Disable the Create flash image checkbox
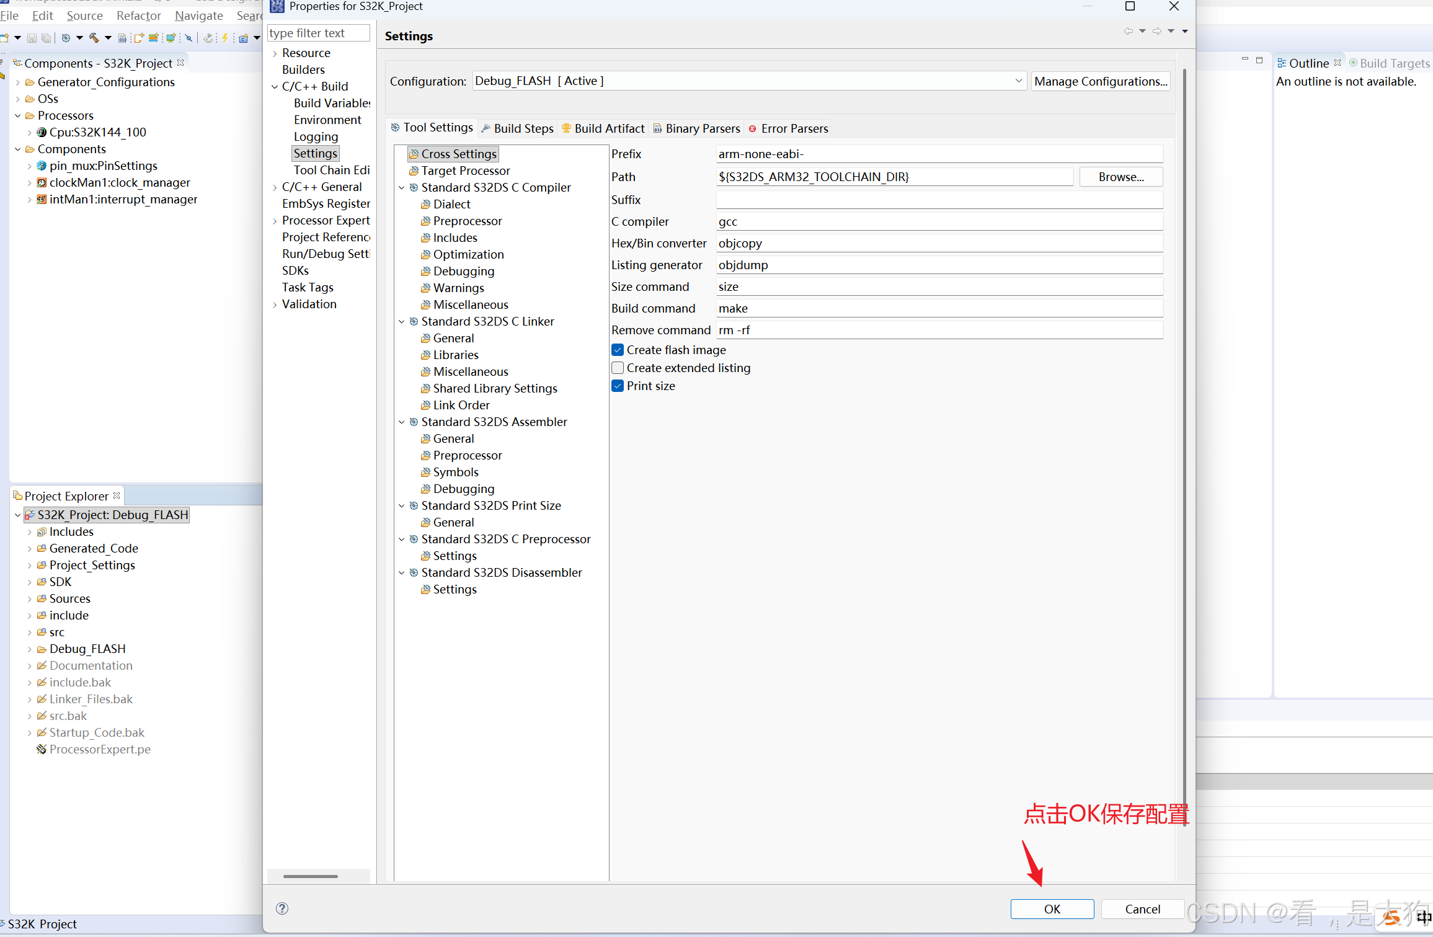 click(618, 350)
